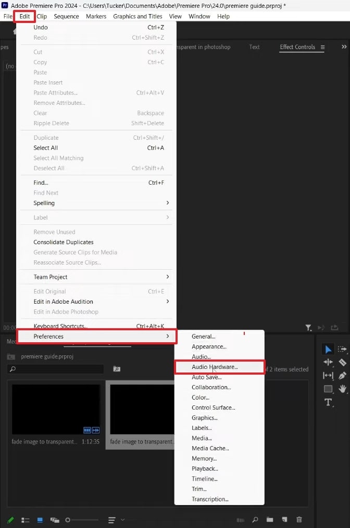Image resolution: width=350 pixels, height=528 pixels.
Task: Click the thumbnail zoom slider
Action: pos(82,520)
